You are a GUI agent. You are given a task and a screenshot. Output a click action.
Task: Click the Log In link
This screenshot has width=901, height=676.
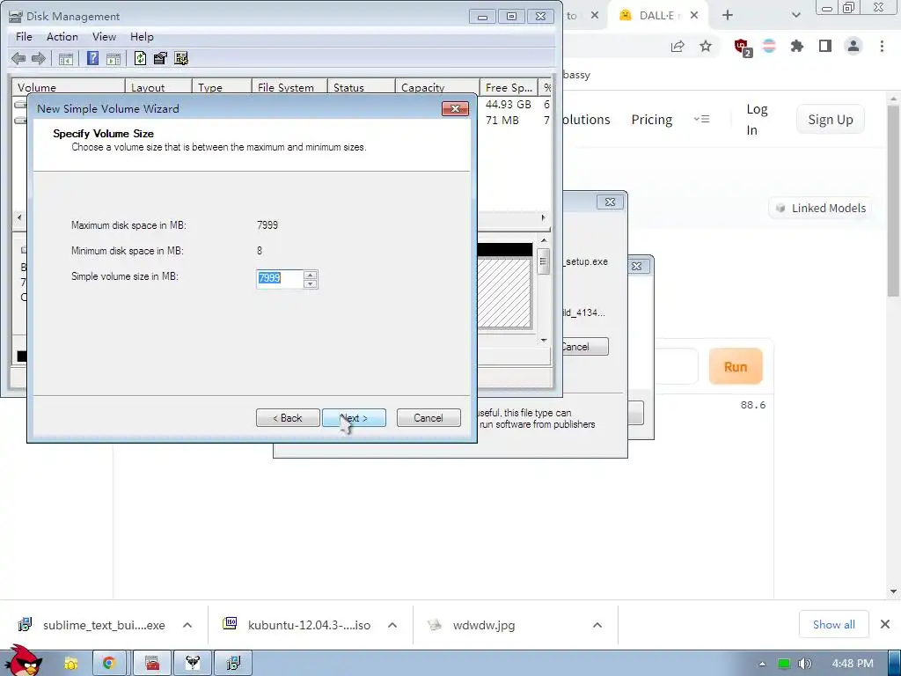757,120
